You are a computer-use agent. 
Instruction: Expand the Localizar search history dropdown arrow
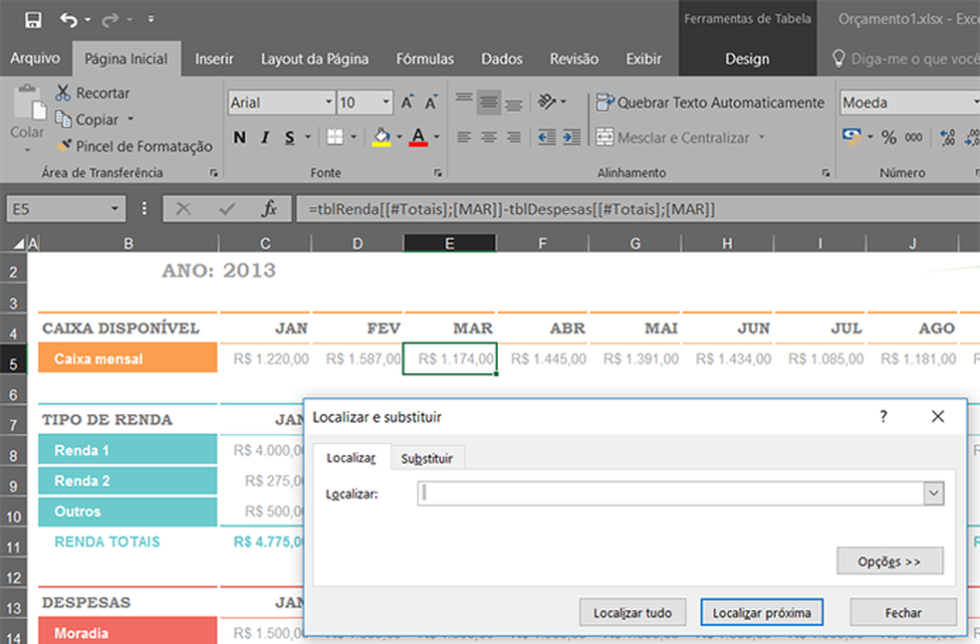(x=933, y=492)
